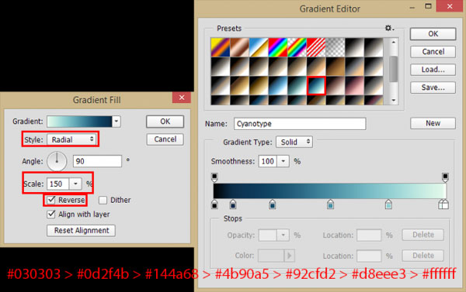The height and width of the screenshot is (292, 466).
Task: Open the Opacity dropdown arrow in Stops
Action: tap(283, 235)
